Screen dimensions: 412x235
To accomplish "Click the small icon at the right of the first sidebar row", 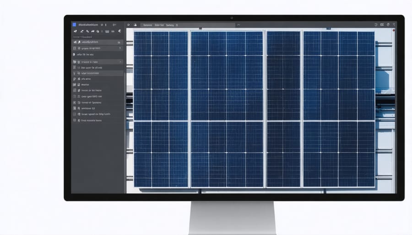I will pyautogui.click(x=119, y=42).
